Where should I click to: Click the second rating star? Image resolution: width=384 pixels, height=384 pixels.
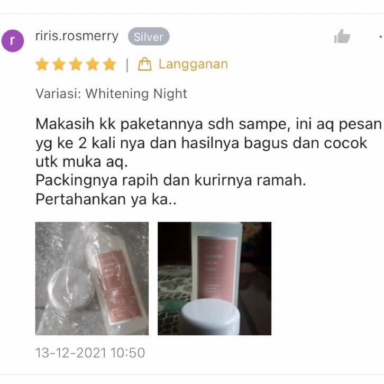59,64
